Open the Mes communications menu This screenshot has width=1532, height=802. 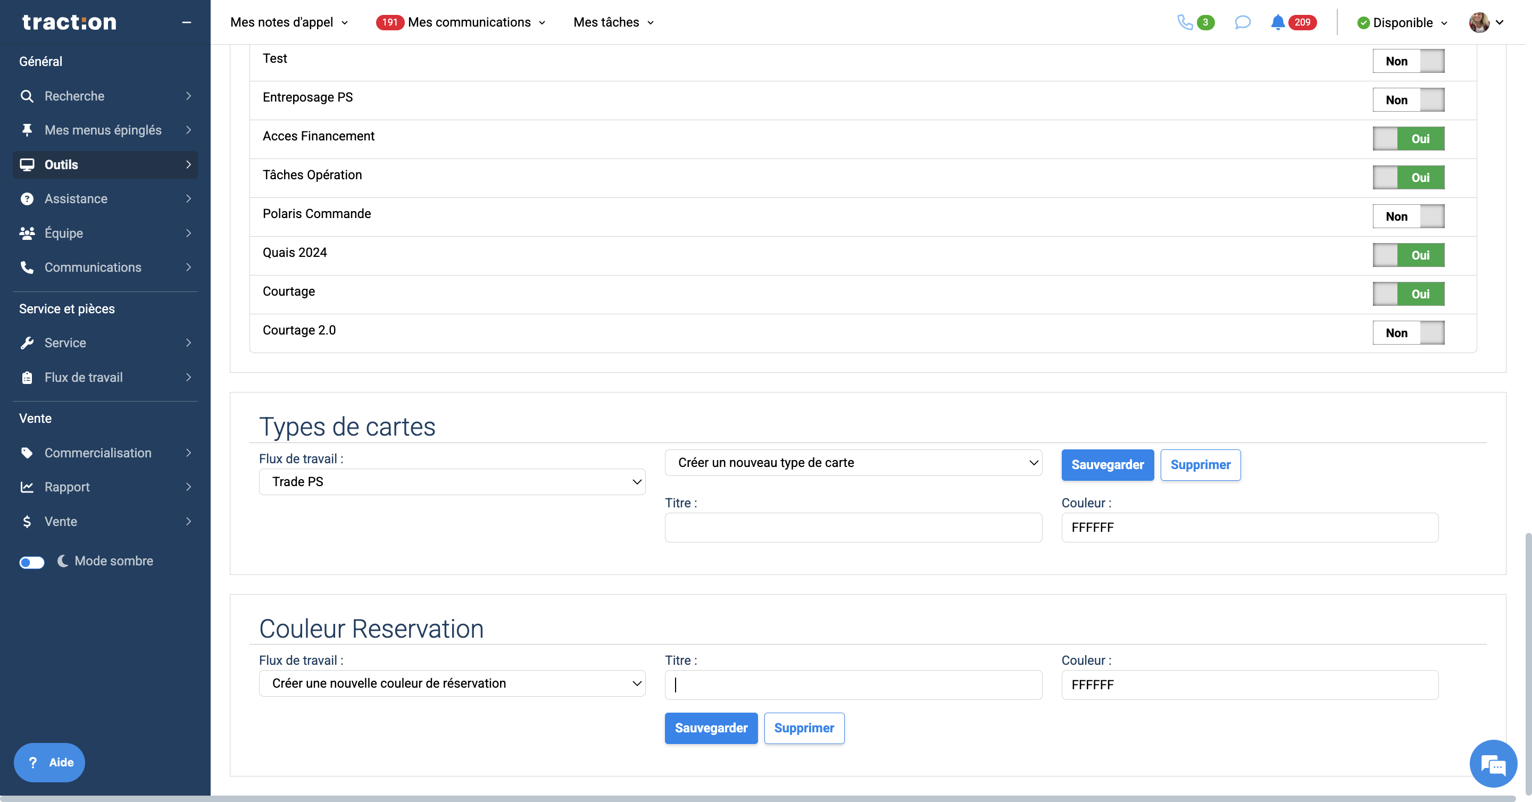pos(469,22)
